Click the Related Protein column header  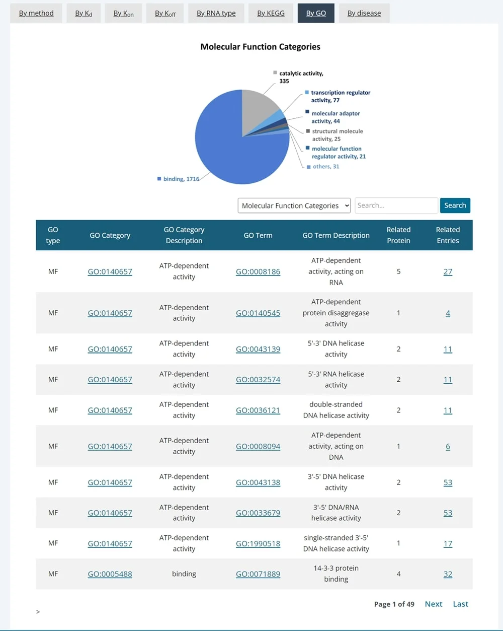[x=398, y=235]
